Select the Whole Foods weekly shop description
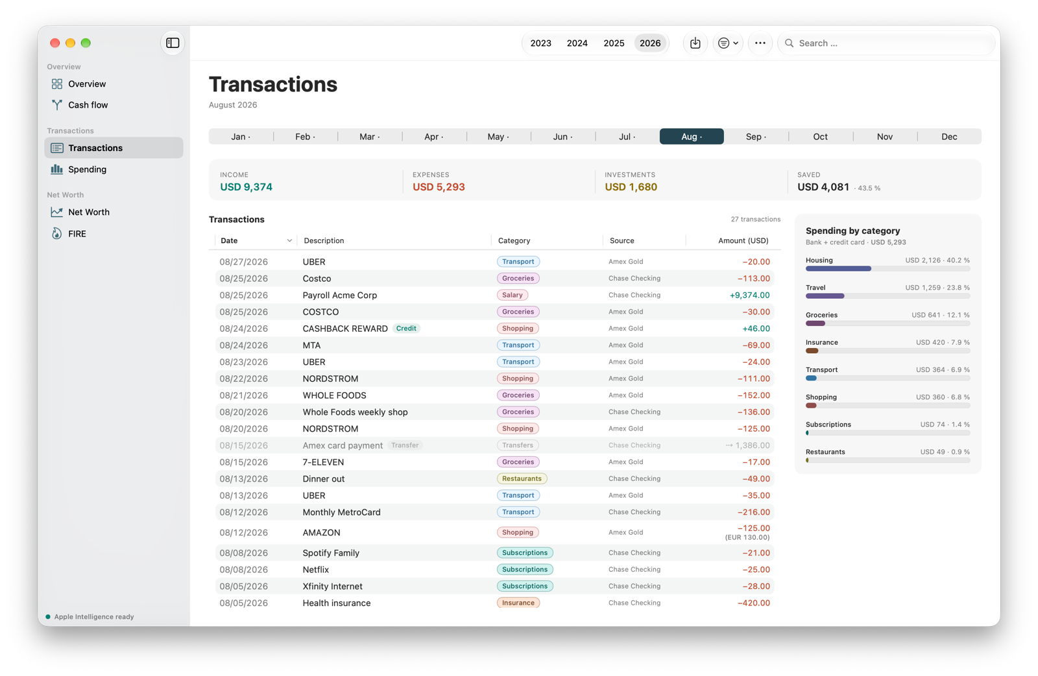Screen dimensions: 1038x676 click(x=355, y=412)
